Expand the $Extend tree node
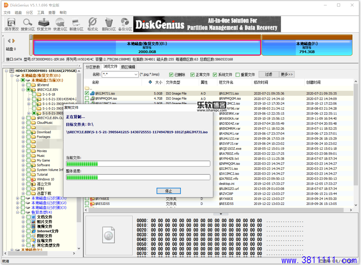The height and width of the screenshot is (265, 361). pyautogui.click(x=23, y=85)
